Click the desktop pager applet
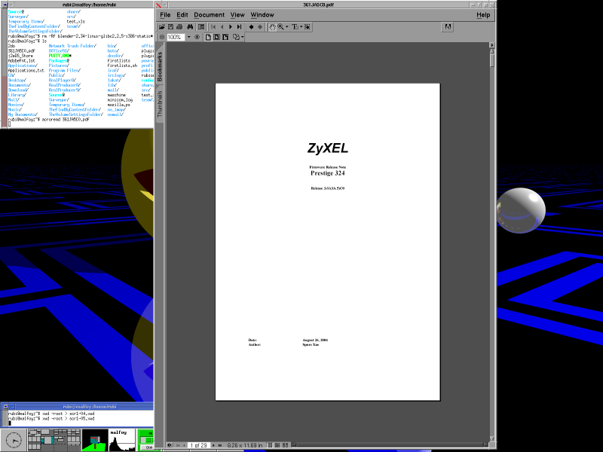Viewport: 603px width, 452px height. pyautogui.click(x=54, y=440)
